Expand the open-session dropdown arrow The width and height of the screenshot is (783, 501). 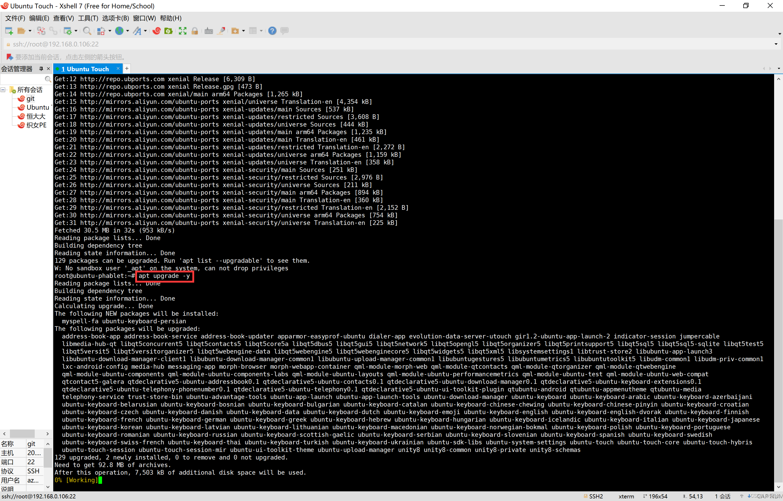[x=30, y=31]
